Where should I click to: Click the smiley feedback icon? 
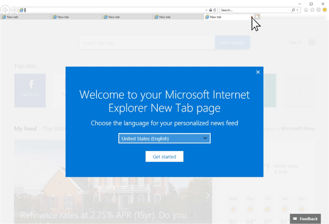pos(325,10)
